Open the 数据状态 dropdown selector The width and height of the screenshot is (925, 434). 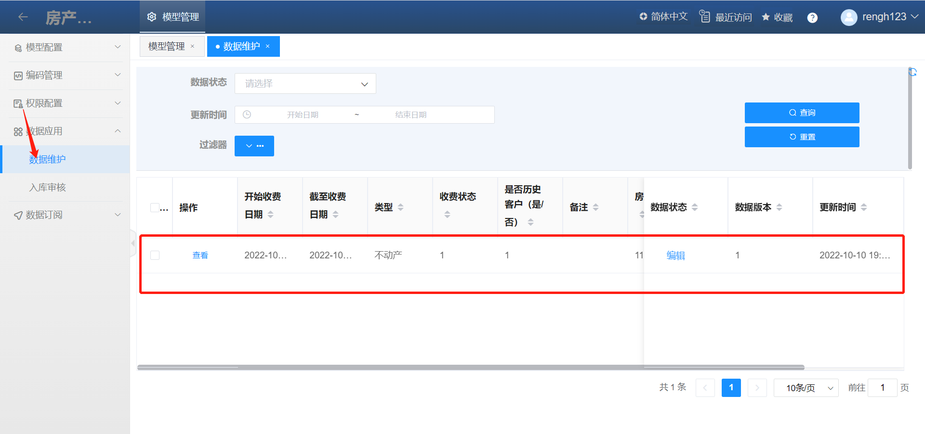tap(305, 84)
